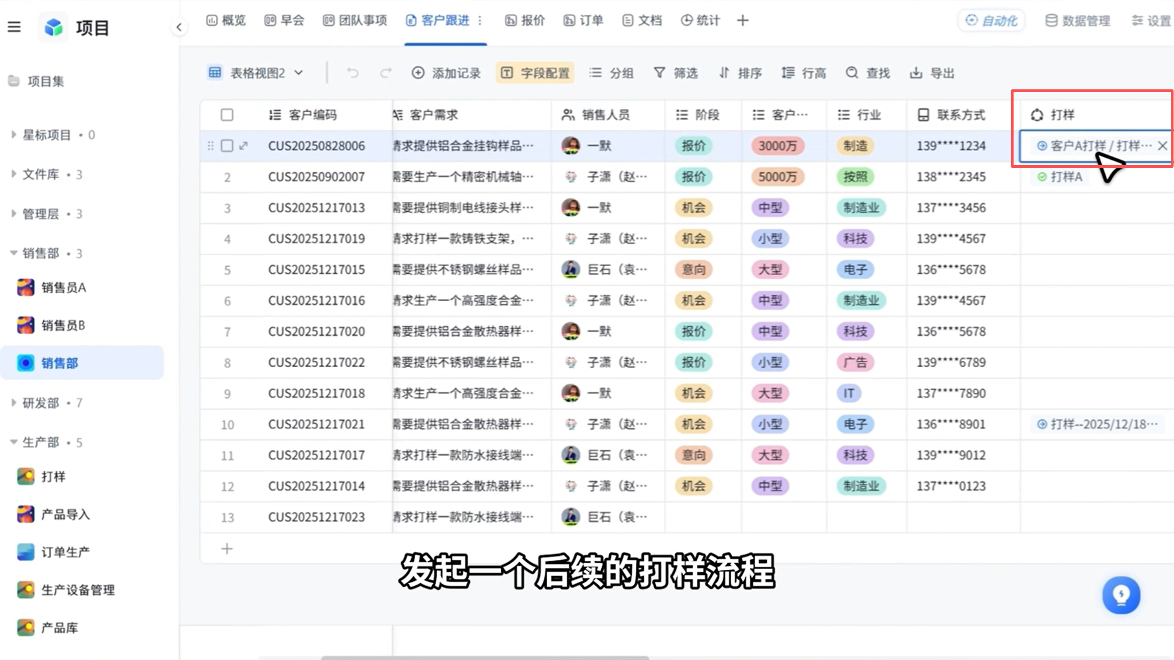Switch to the 早会 tab

click(x=284, y=21)
